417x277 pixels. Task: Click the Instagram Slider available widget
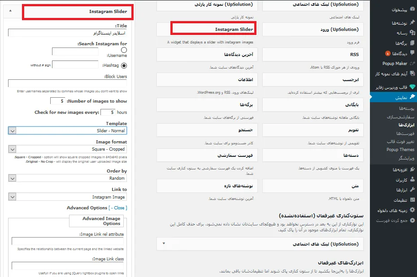coord(207,29)
